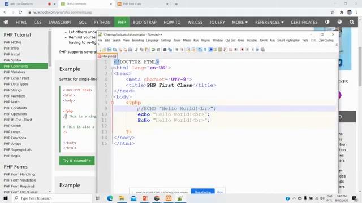Viewport: 362px width, 203px height.
Task: Click the Paste icon in Notepad++ toolbar
Action: pyautogui.click(x=146, y=50)
